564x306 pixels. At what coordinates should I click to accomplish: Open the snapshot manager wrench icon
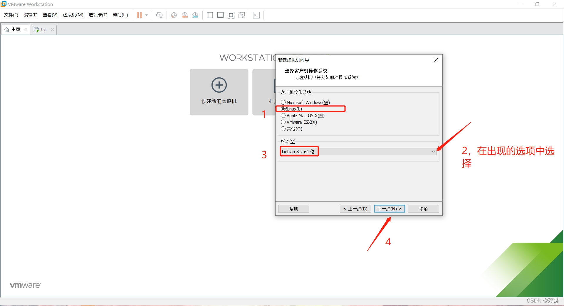[195, 15]
